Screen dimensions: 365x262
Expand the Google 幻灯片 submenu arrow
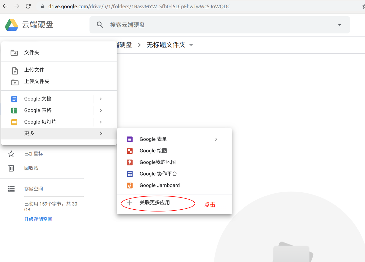point(101,122)
